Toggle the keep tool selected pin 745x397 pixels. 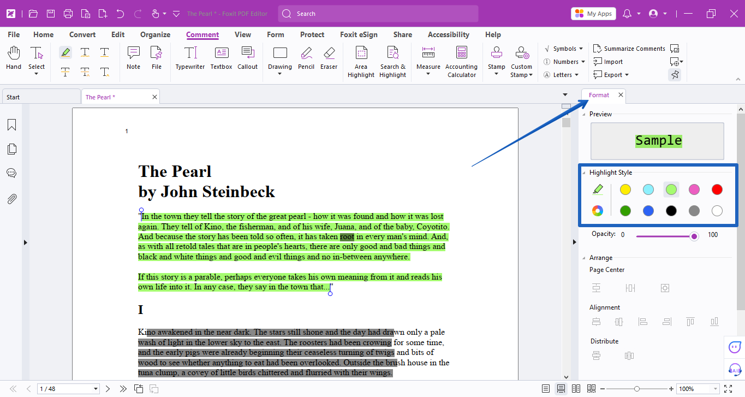click(x=675, y=75)
